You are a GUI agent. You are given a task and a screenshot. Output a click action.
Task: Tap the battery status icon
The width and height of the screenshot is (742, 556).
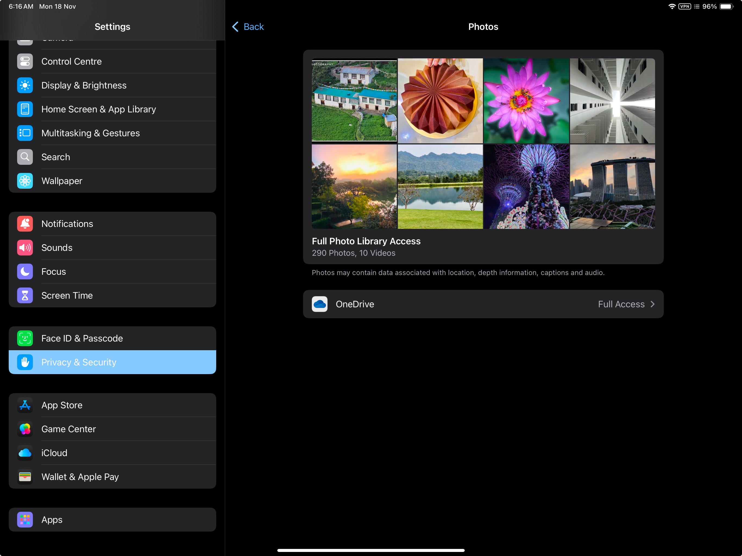tap(727, 6)
